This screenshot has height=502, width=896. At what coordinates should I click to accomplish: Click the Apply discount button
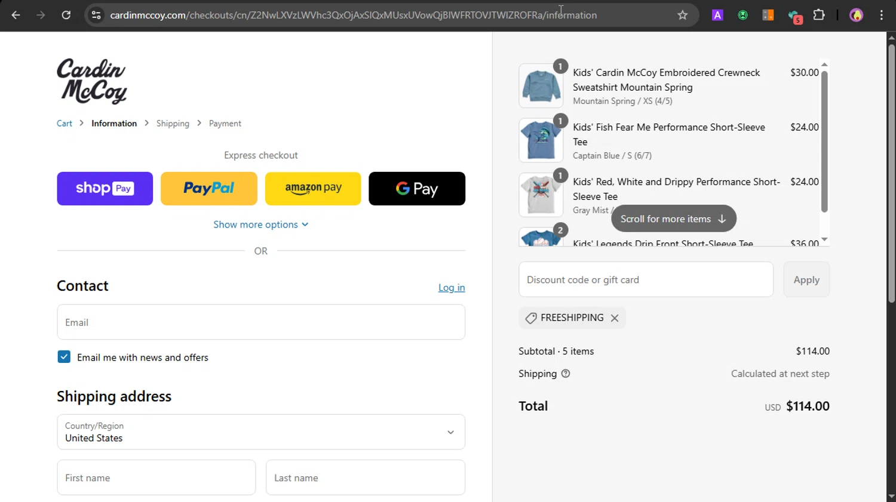[806, 279]
